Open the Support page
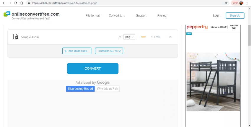The image size is (251, 127). pos(141,15)
